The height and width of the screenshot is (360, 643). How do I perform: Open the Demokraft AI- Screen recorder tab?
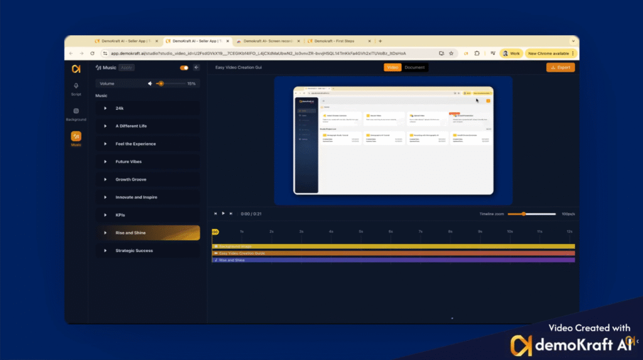pyautogui.click(x=266, y=41)
